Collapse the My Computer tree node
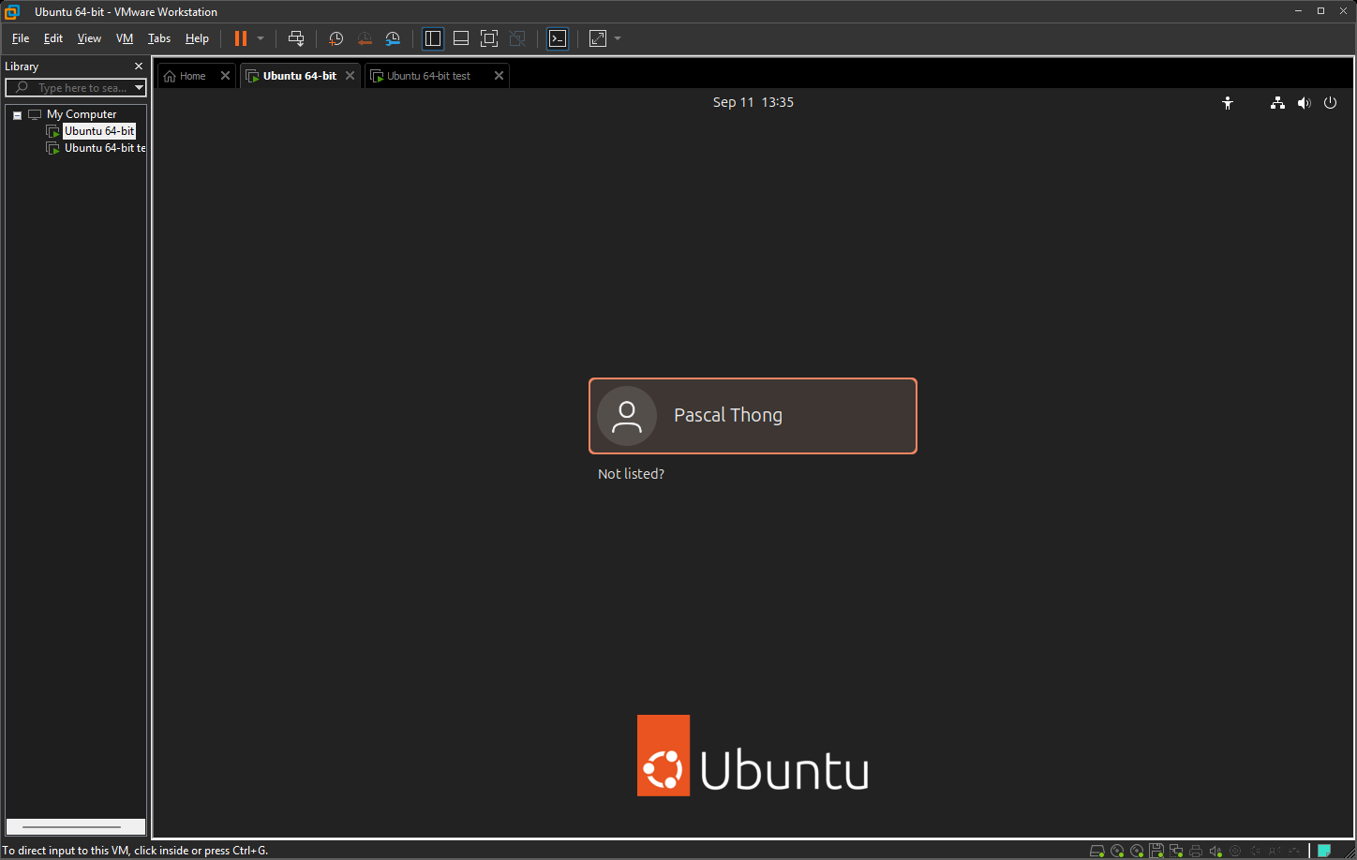Screen dimensions: 1357x860 tap(17, 115)
